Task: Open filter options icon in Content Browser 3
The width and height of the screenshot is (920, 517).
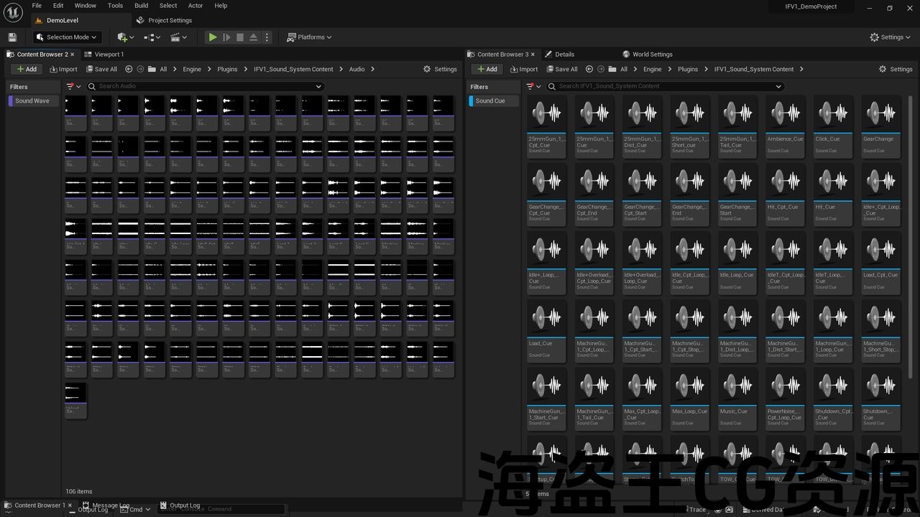Action: (x=532, y=86)
